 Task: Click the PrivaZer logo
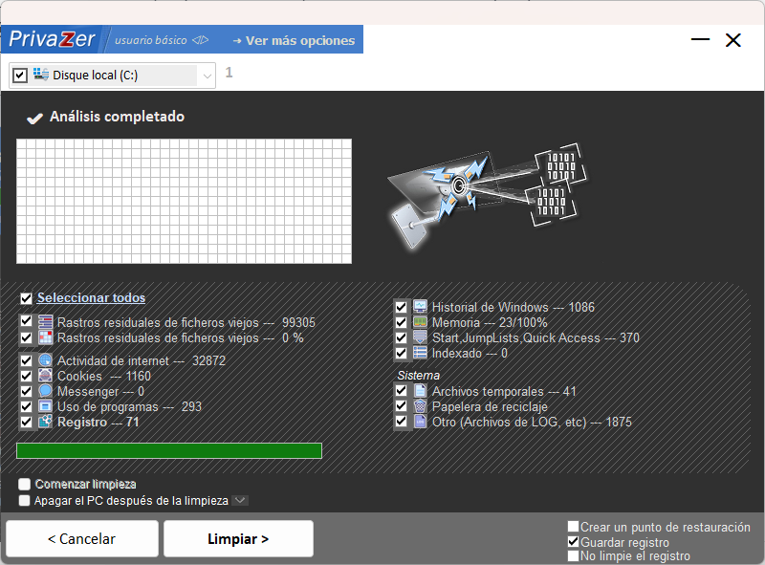pyautogui.click(x=52, y=39)
